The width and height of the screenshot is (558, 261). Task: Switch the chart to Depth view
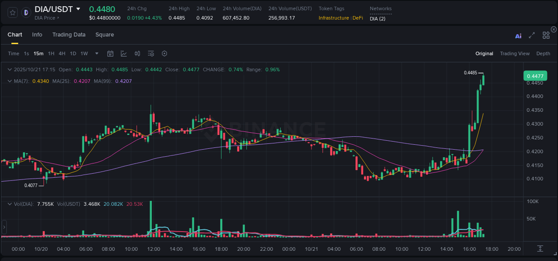pos(543,53)
